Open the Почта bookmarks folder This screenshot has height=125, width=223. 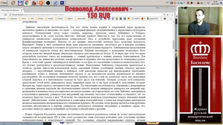pos(22,18)
